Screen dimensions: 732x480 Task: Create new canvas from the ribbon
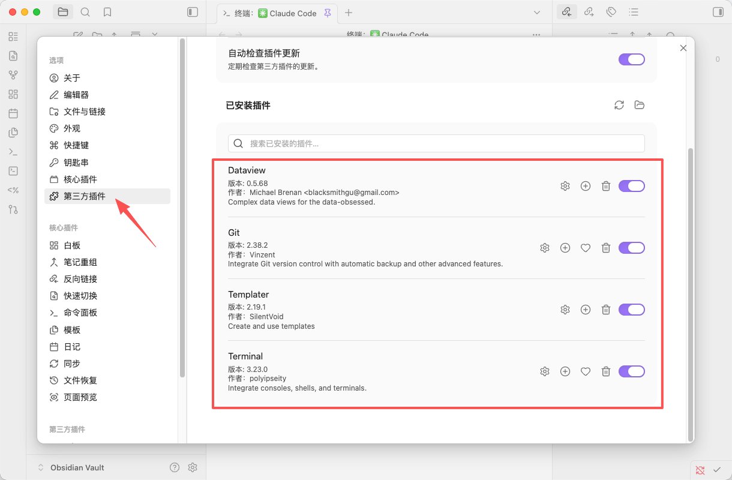(x=13, y=94)
